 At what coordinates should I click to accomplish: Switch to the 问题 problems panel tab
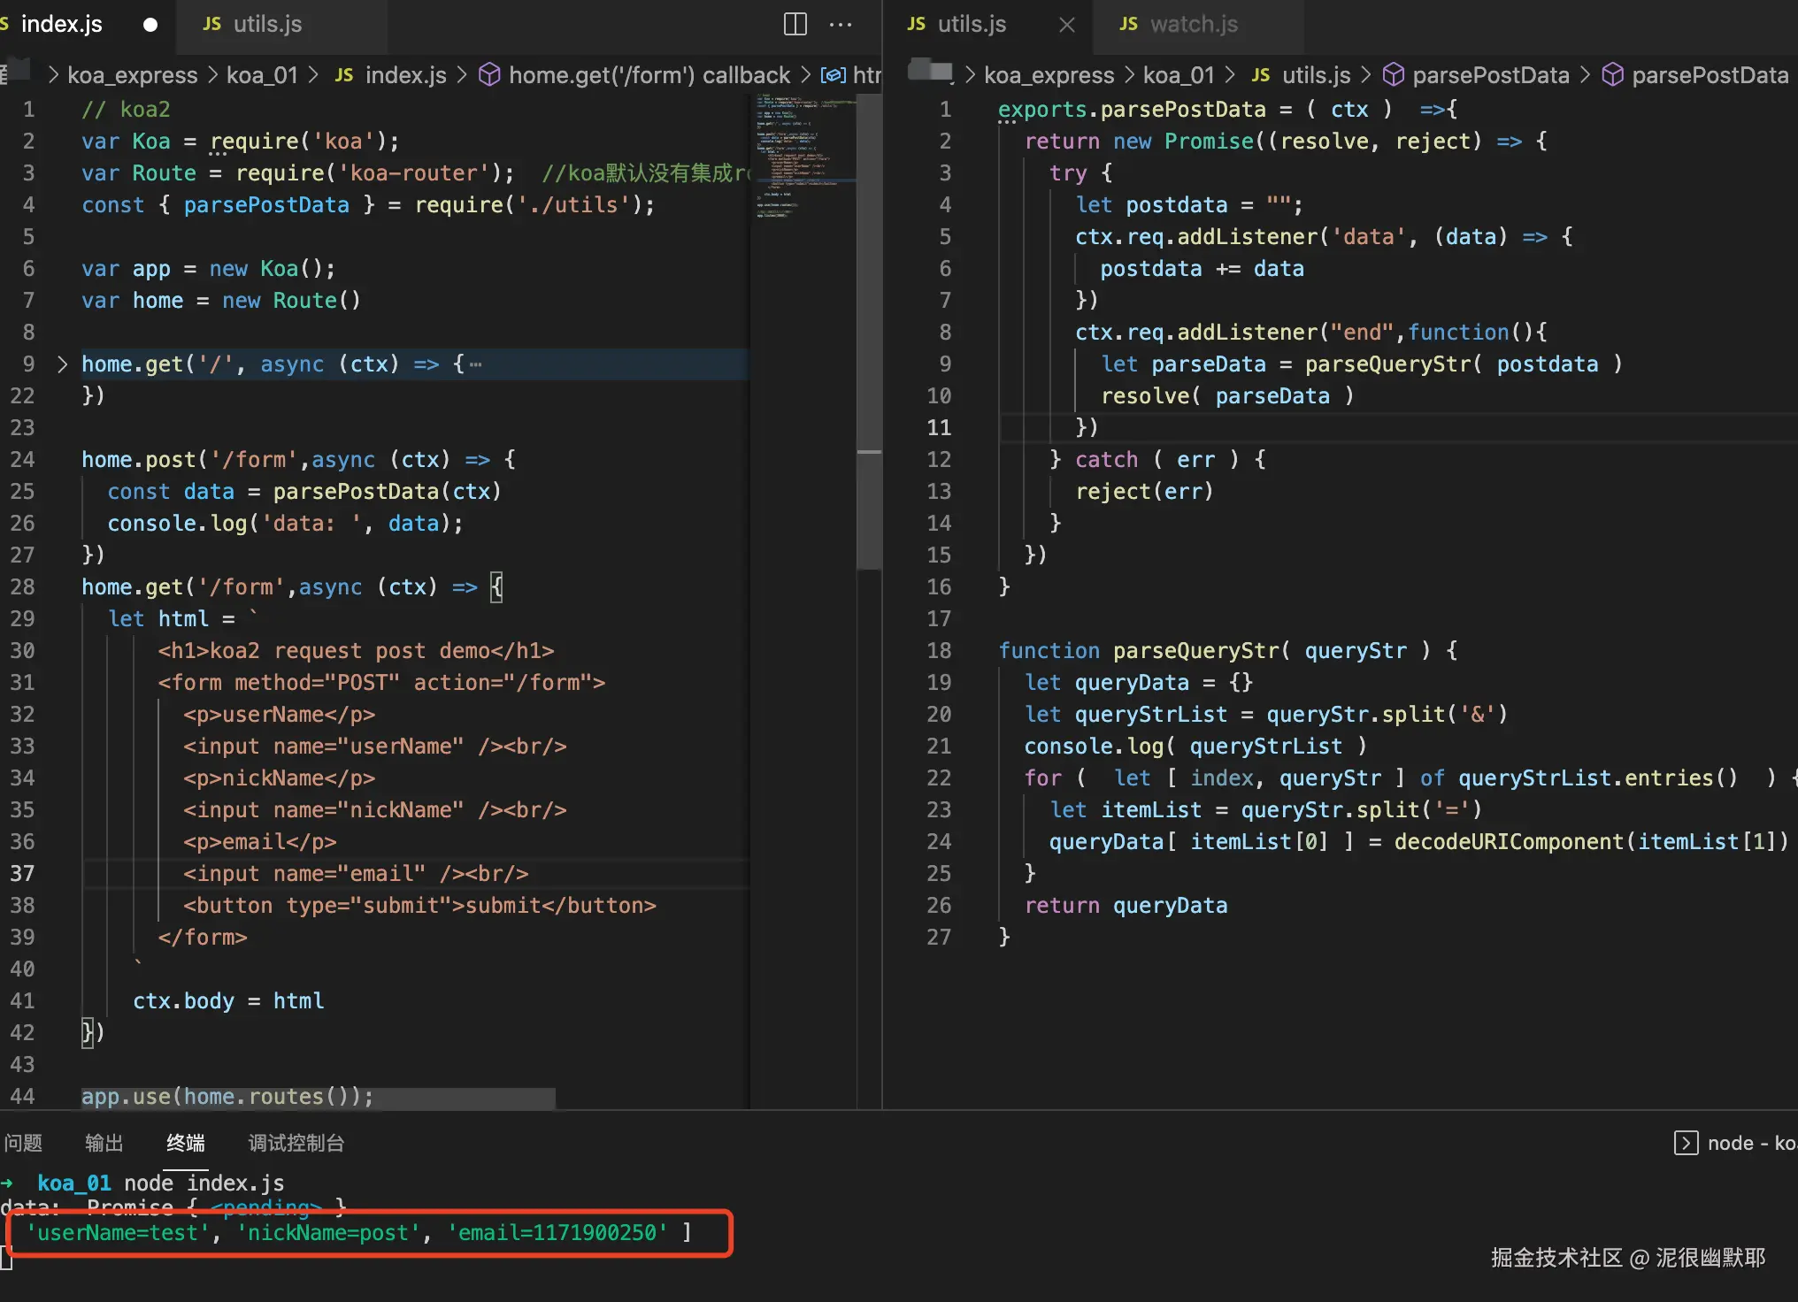point(23,1143)
